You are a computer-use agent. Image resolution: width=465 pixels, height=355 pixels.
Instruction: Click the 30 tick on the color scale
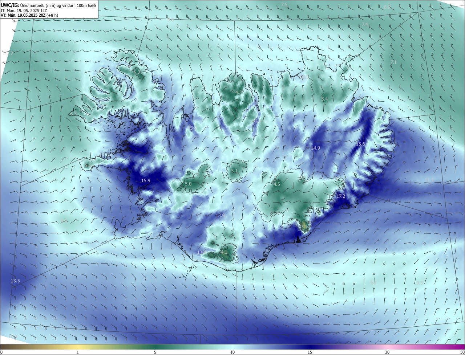[x=387, y=352]
